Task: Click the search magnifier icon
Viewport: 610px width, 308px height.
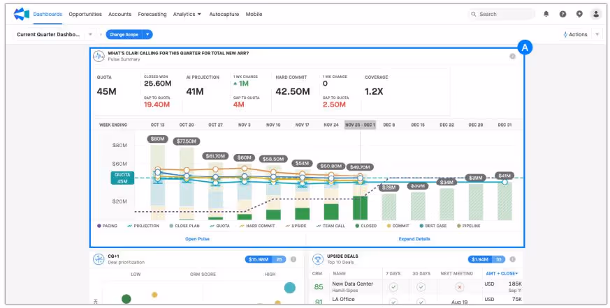Action: pyautogui.click(x=474, y=15)
